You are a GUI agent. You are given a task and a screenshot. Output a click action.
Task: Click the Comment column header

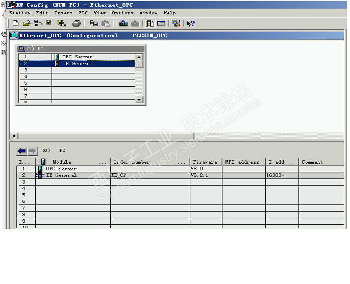[321, 162]
